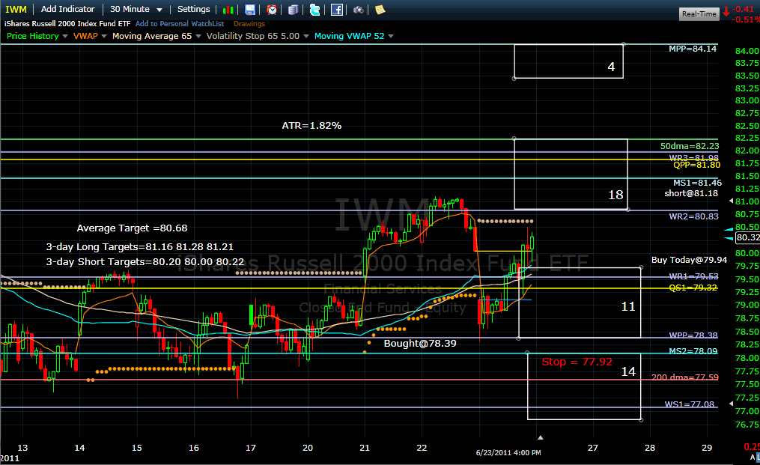Click the price-axis triangle marker near WS1=77.08
This screenshot has height=465, width=760.
tap(732, 404)
